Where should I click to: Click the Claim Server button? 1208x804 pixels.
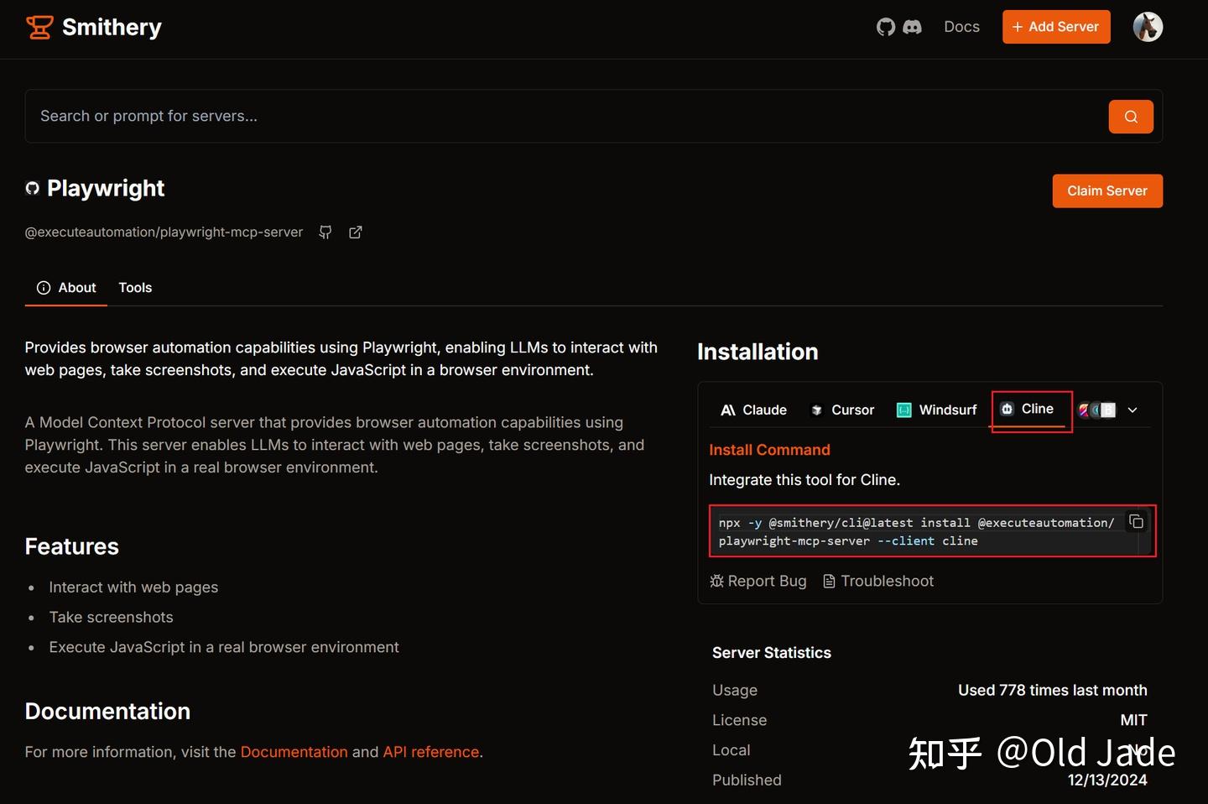[x=1107, y=191]
